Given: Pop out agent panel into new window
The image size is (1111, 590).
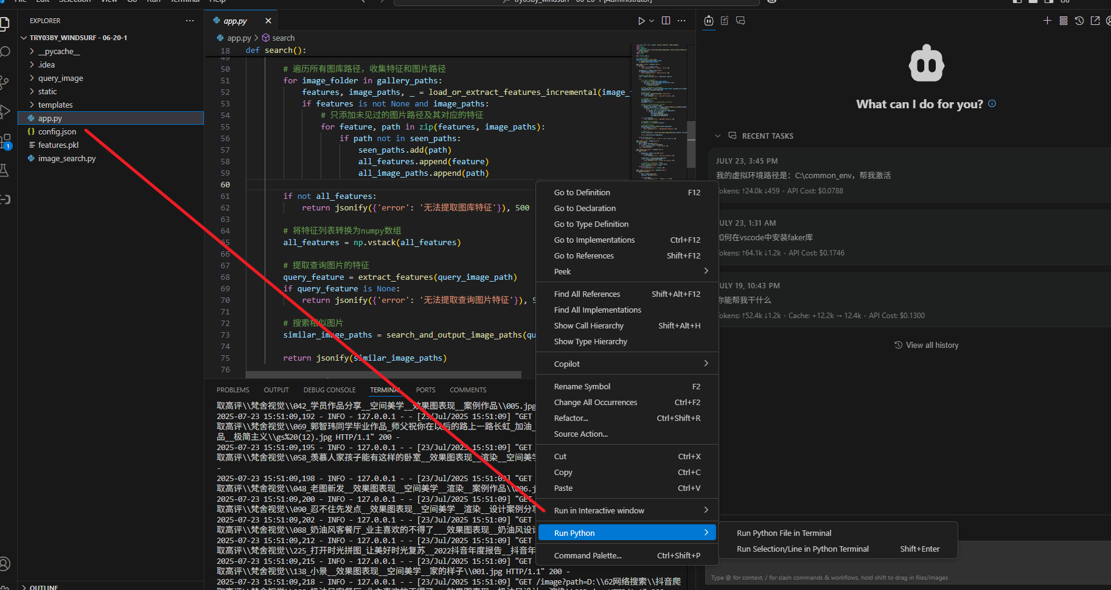Looking at the screenshot, I should 1095,21.
